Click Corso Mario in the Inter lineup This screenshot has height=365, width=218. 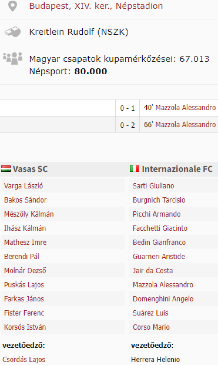pyautogui.click(x=151, y=327)
